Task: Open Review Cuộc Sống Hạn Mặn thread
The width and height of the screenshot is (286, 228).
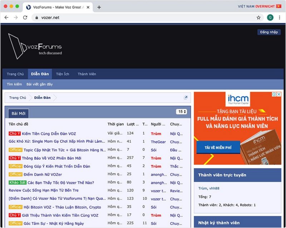Action: pos(44,190)
